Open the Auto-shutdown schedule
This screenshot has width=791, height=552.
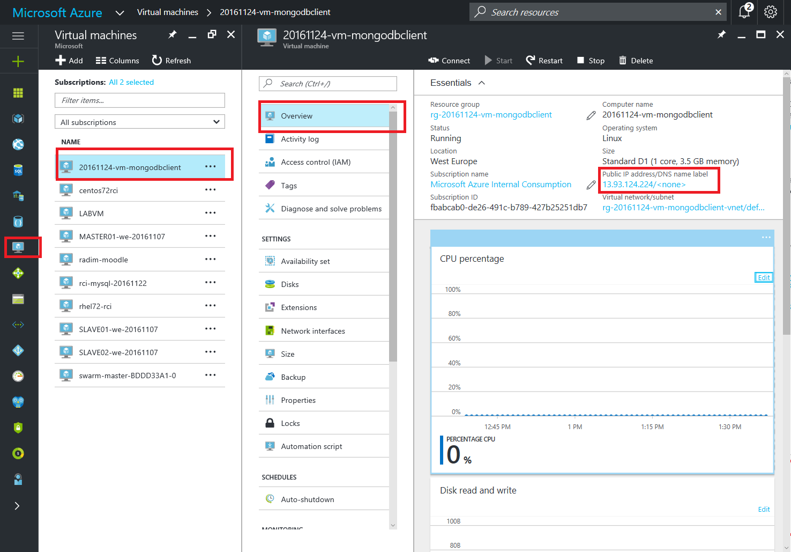pyautogui.click(x=324, y=499)
